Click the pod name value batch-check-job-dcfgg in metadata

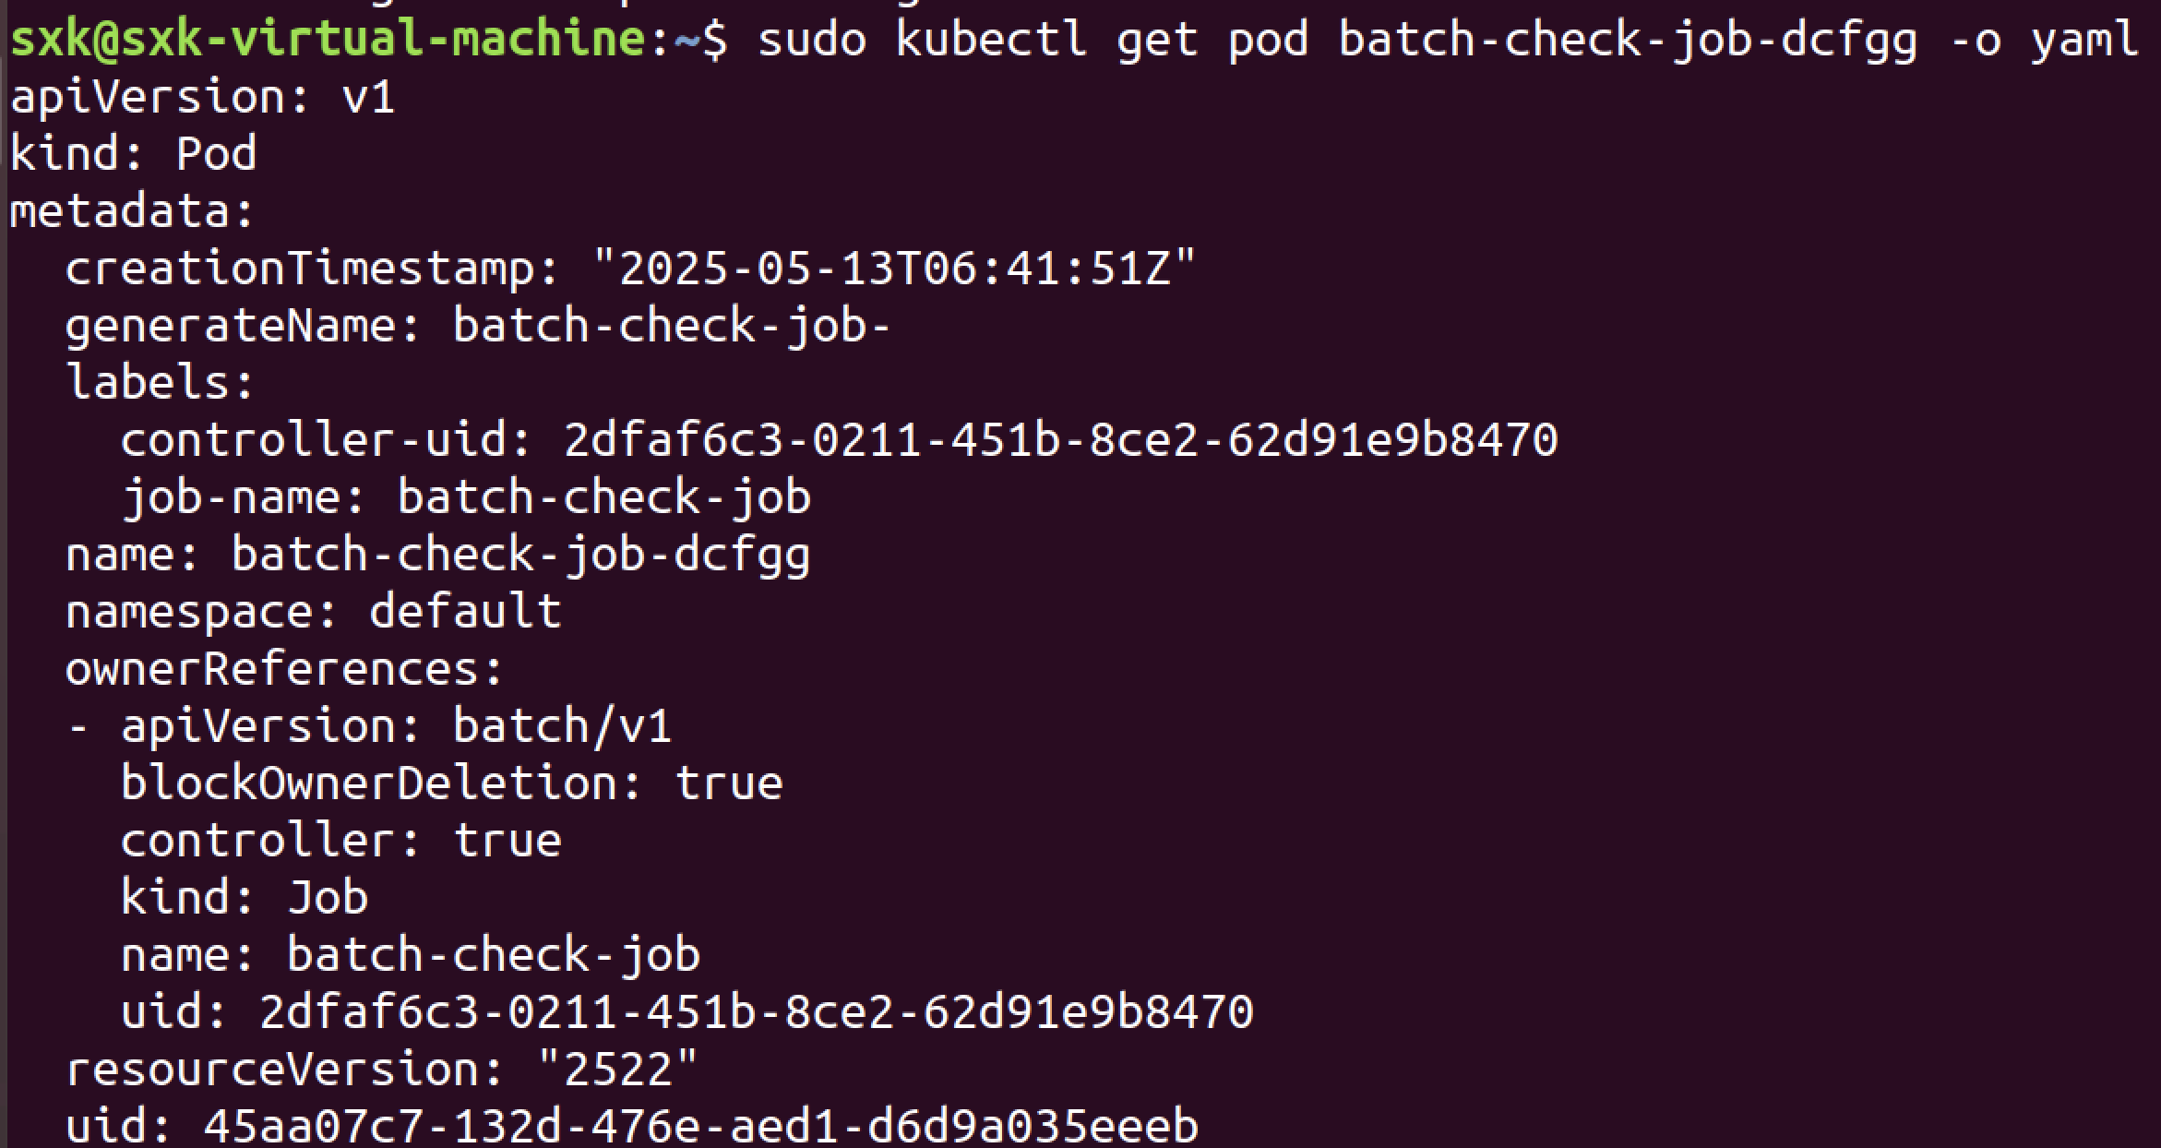520,555
